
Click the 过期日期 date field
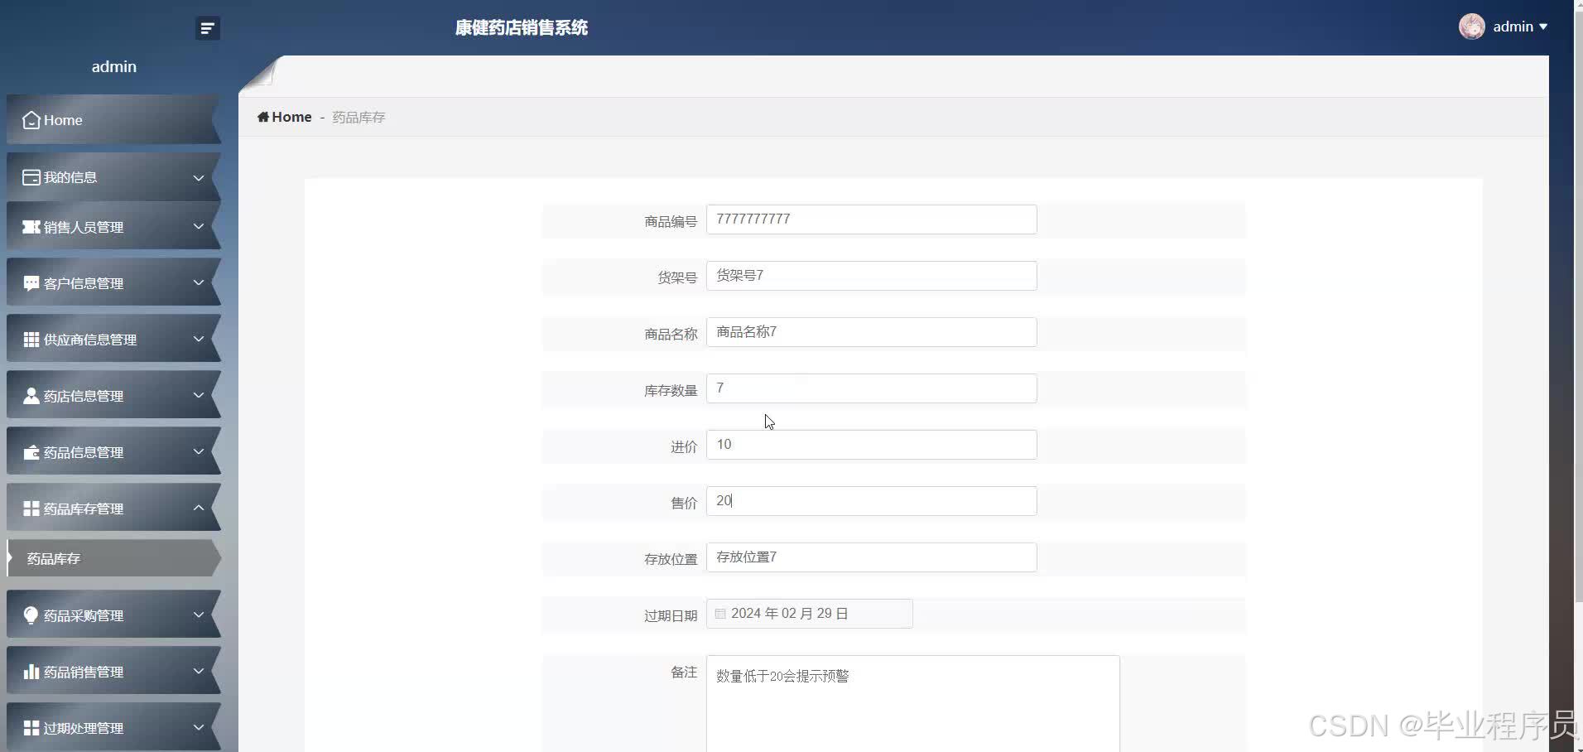[809, 614]
